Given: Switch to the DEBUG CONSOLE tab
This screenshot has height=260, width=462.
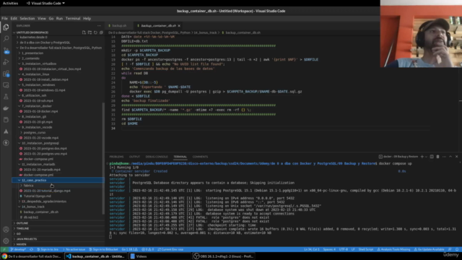Looking at the screenshot, I should point(157,157).
